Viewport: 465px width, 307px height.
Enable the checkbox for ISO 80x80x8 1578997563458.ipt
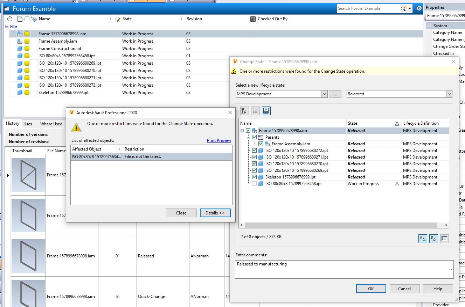coord(254,184)
